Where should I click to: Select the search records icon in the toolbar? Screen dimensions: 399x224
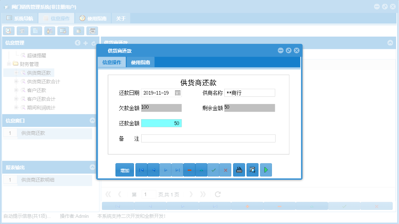(x=9, y=31)
